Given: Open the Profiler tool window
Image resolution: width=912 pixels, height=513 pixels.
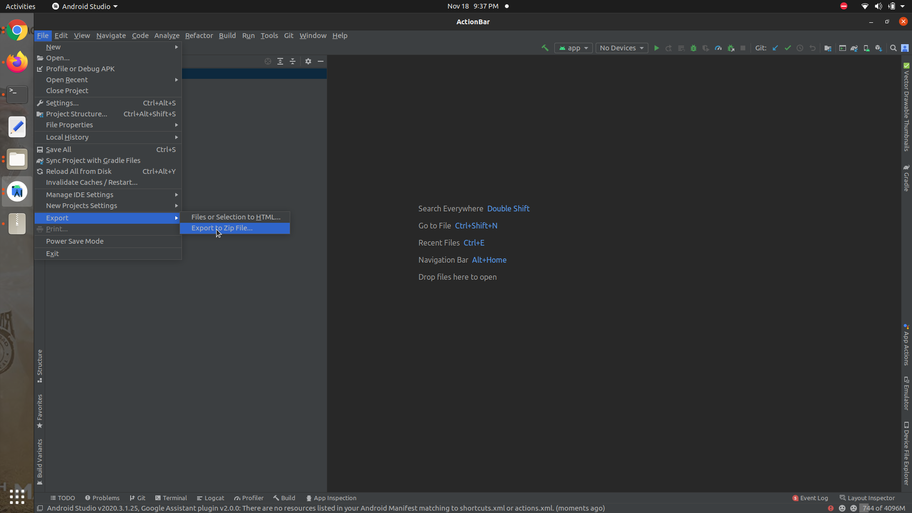Looking at the screenshot, I should pyautogui.click(x=249, y=498).
